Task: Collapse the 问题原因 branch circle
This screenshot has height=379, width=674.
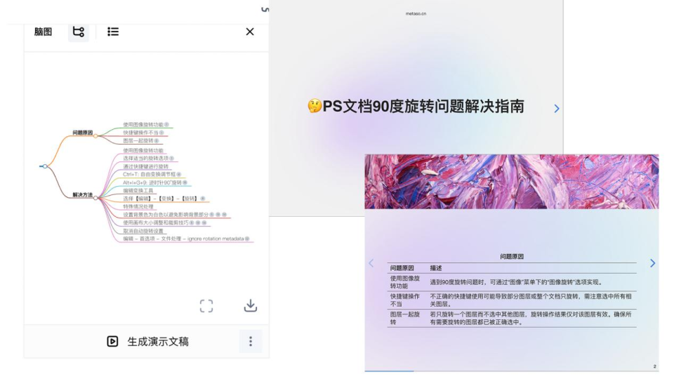Action: (95, 135)
